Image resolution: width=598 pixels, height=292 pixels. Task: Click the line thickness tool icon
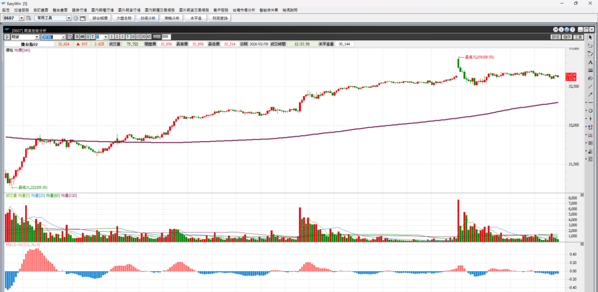coord(590,70)
